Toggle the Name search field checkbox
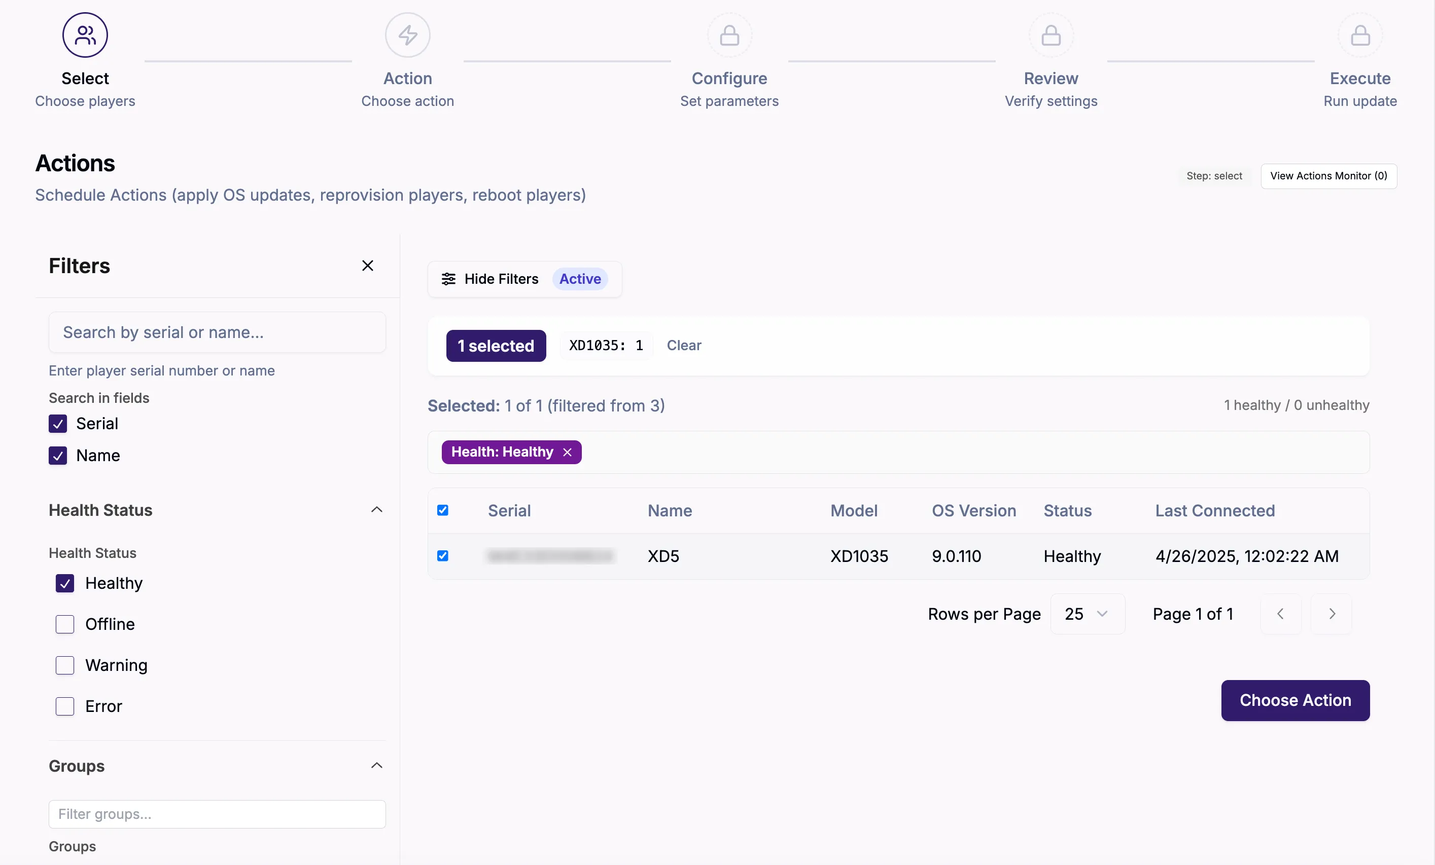This screenshot has width=1435, height=865. coord(58,456)
